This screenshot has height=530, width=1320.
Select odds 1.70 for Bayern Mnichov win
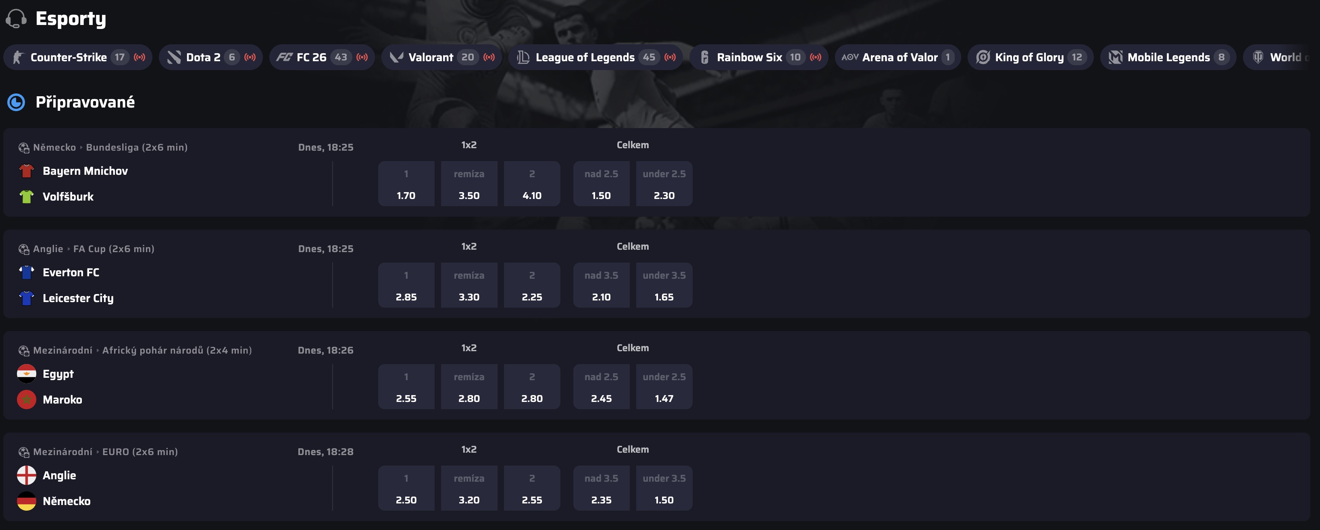406,184
